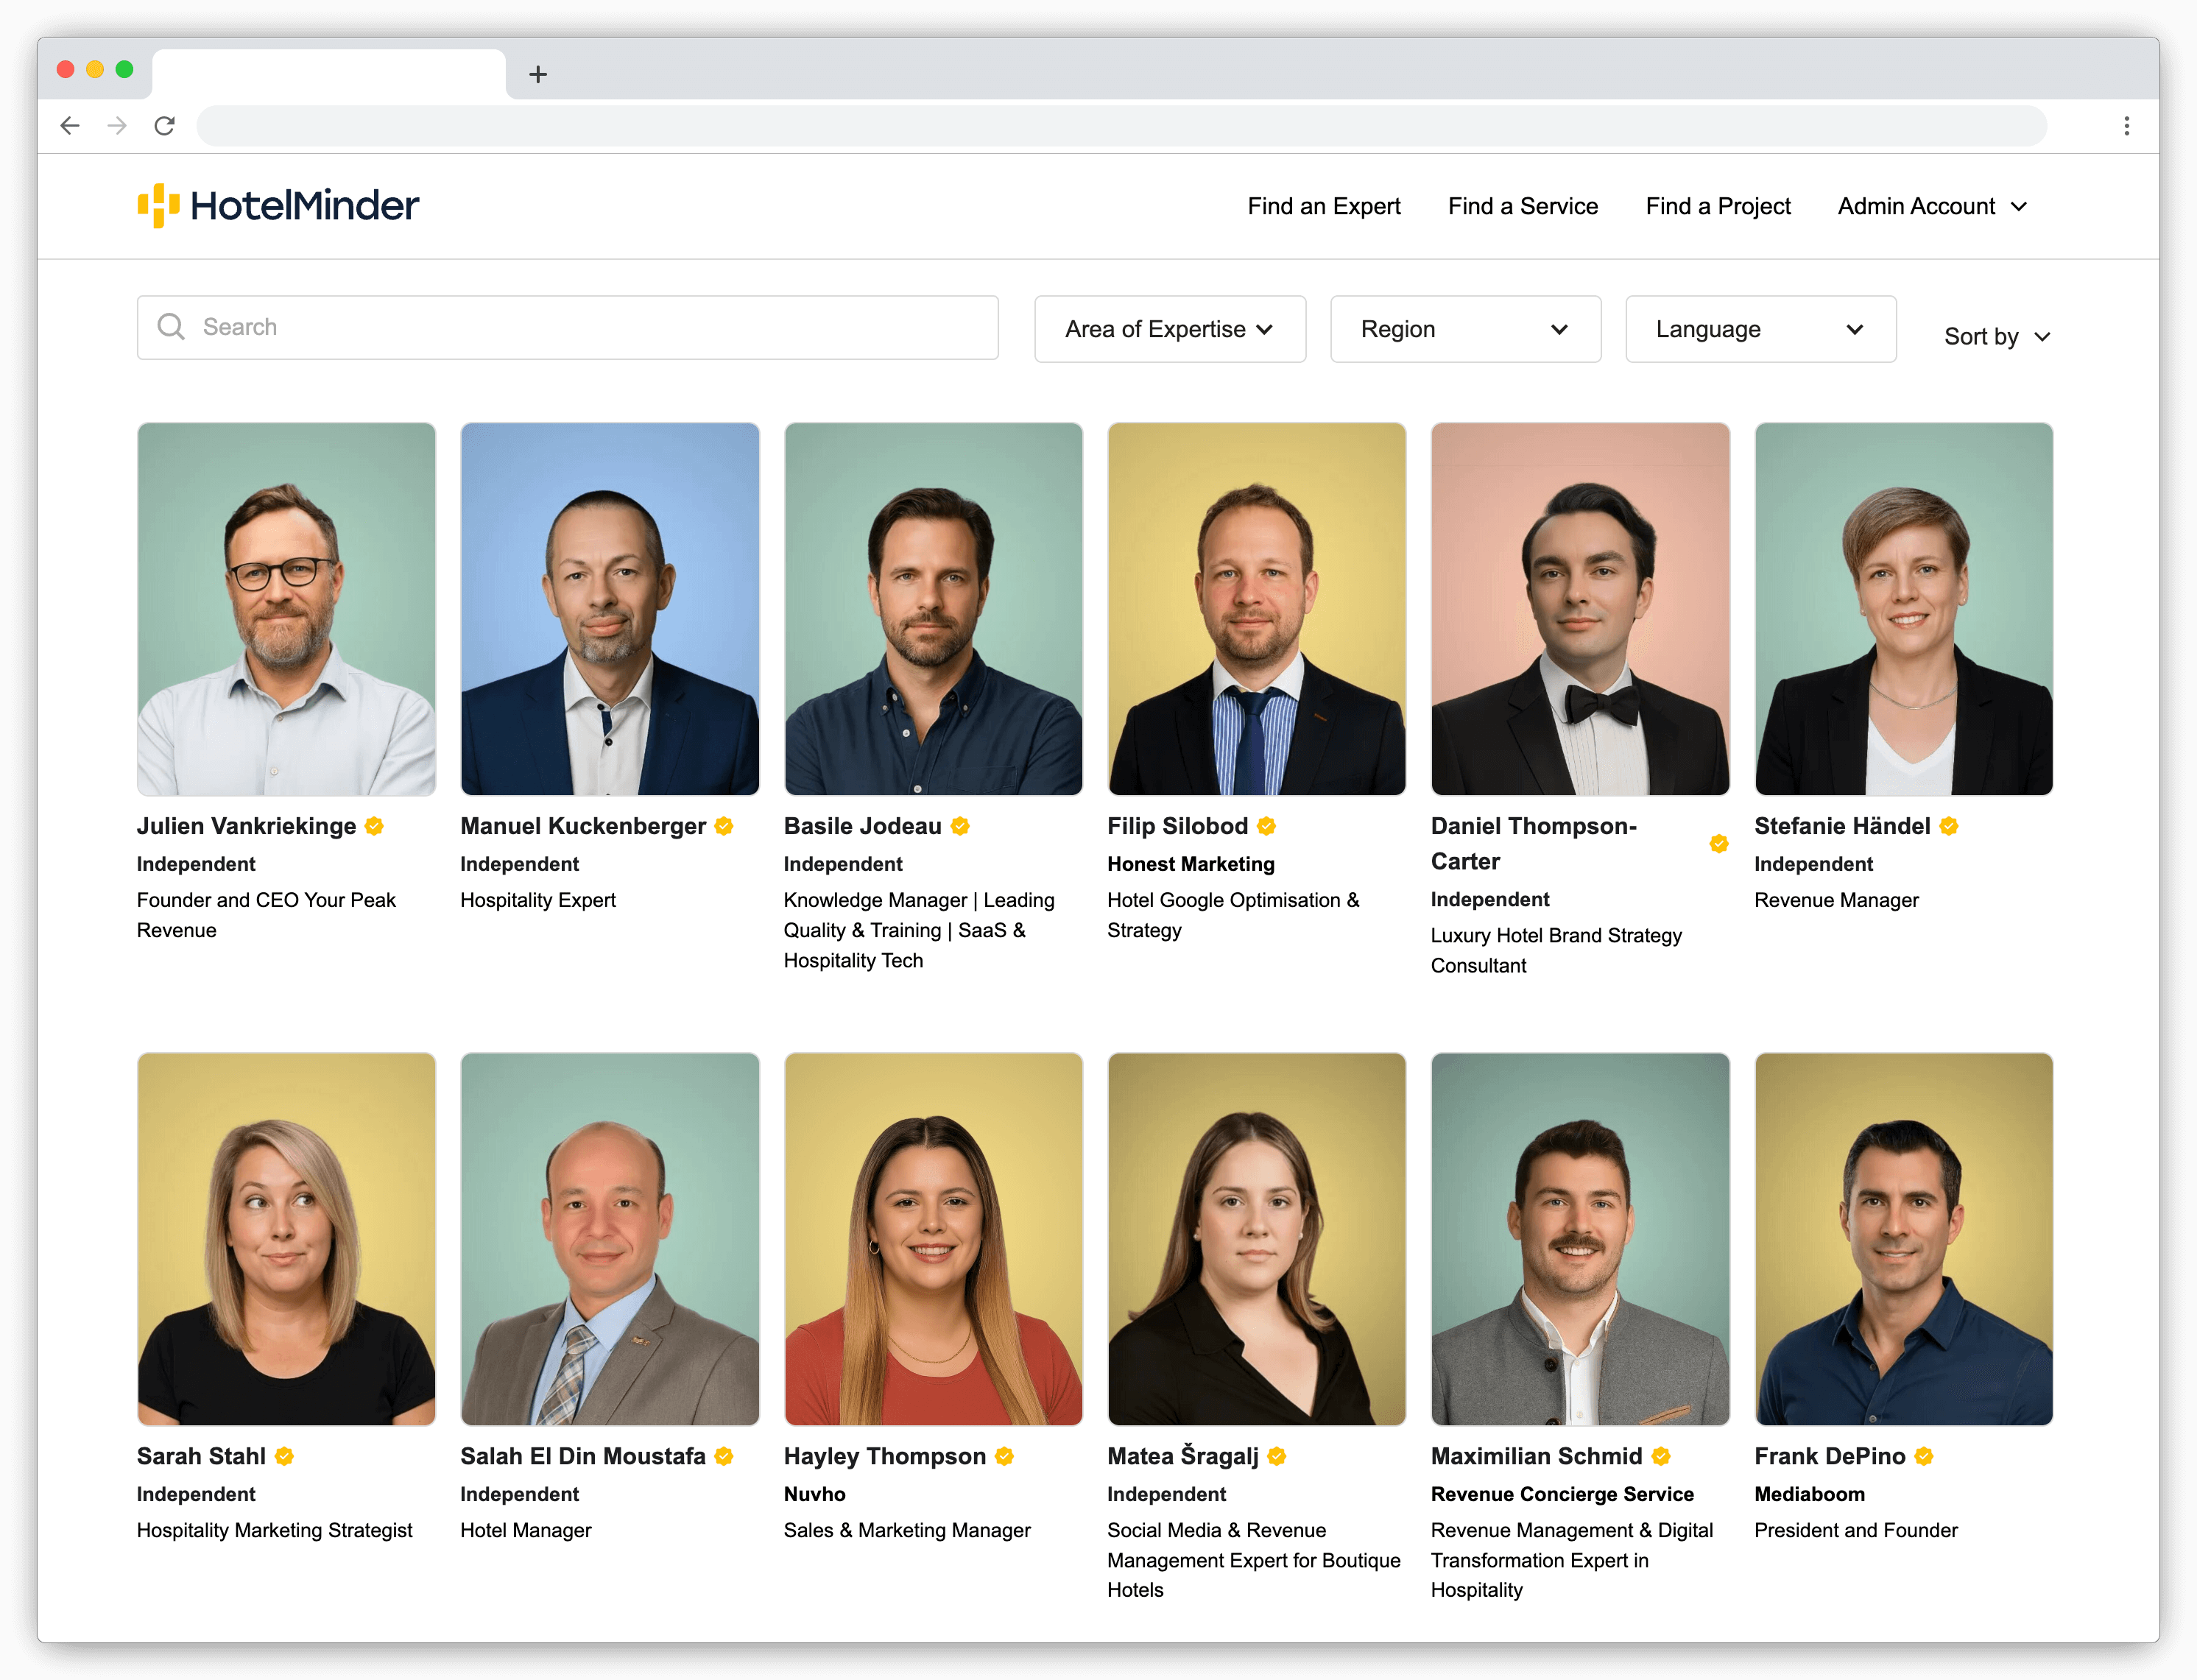The image size is (2197, 1680).
Task: Click Frank DePino's verified badge icon
Action: click(x=1924, y=1456)
